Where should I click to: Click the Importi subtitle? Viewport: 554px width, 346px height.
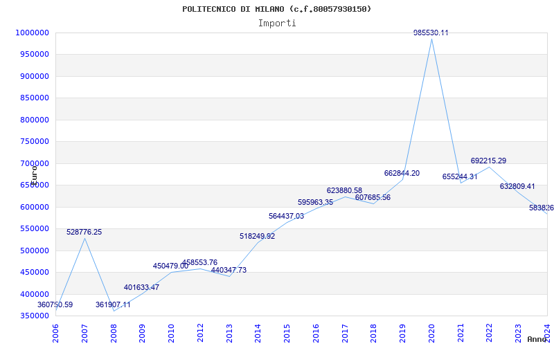point(277,24)
